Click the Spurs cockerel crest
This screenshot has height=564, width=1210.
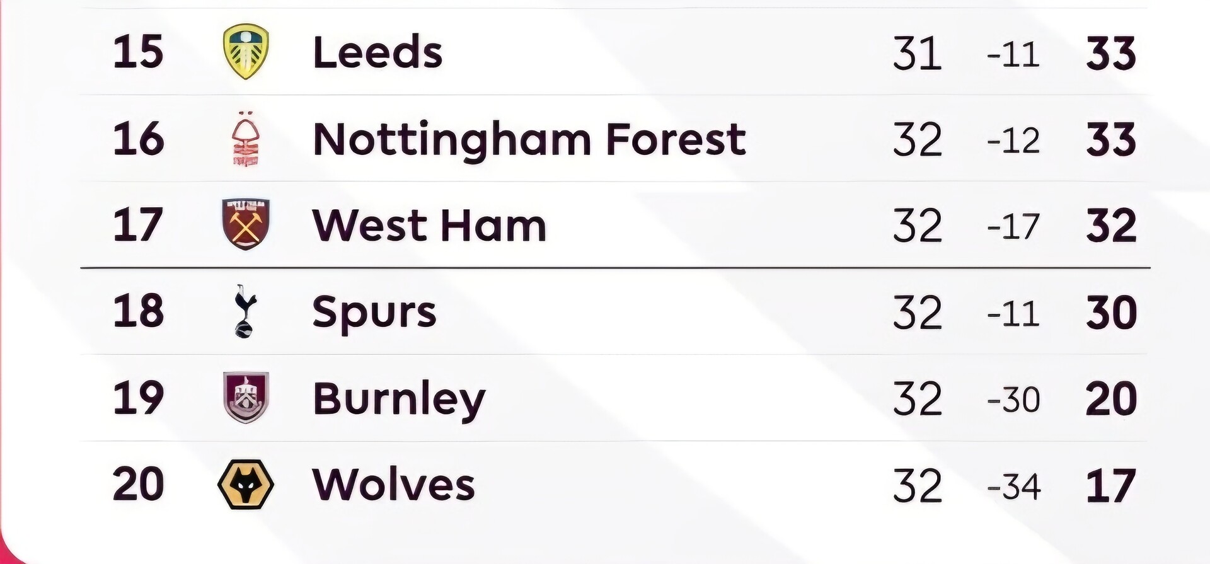[x=244, y=311]
